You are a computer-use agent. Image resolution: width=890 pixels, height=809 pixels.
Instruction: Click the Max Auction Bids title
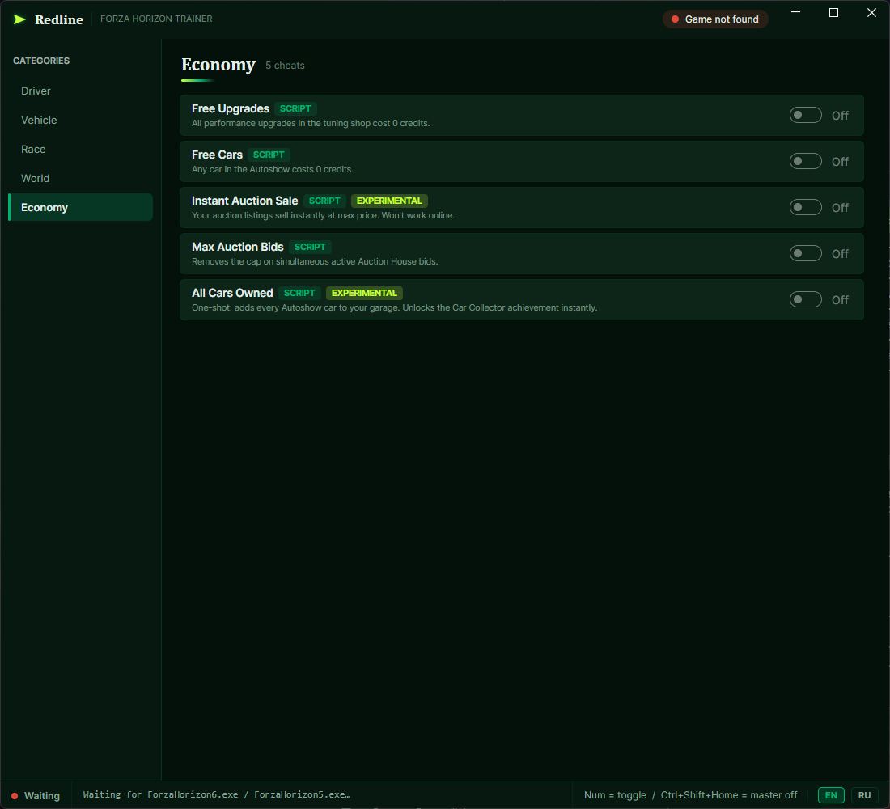(x=237, y=247)
